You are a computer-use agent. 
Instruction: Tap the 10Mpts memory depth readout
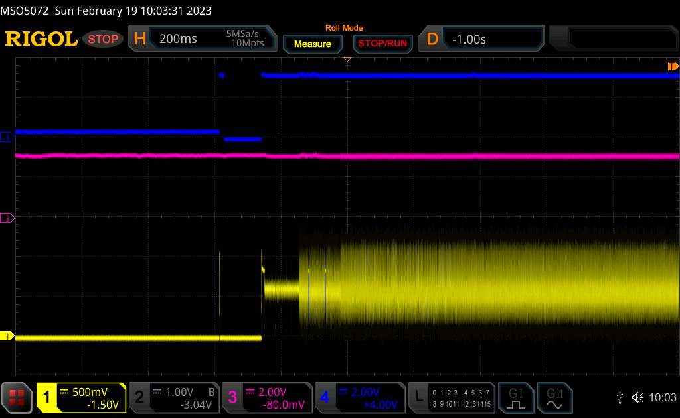point(247,43)
